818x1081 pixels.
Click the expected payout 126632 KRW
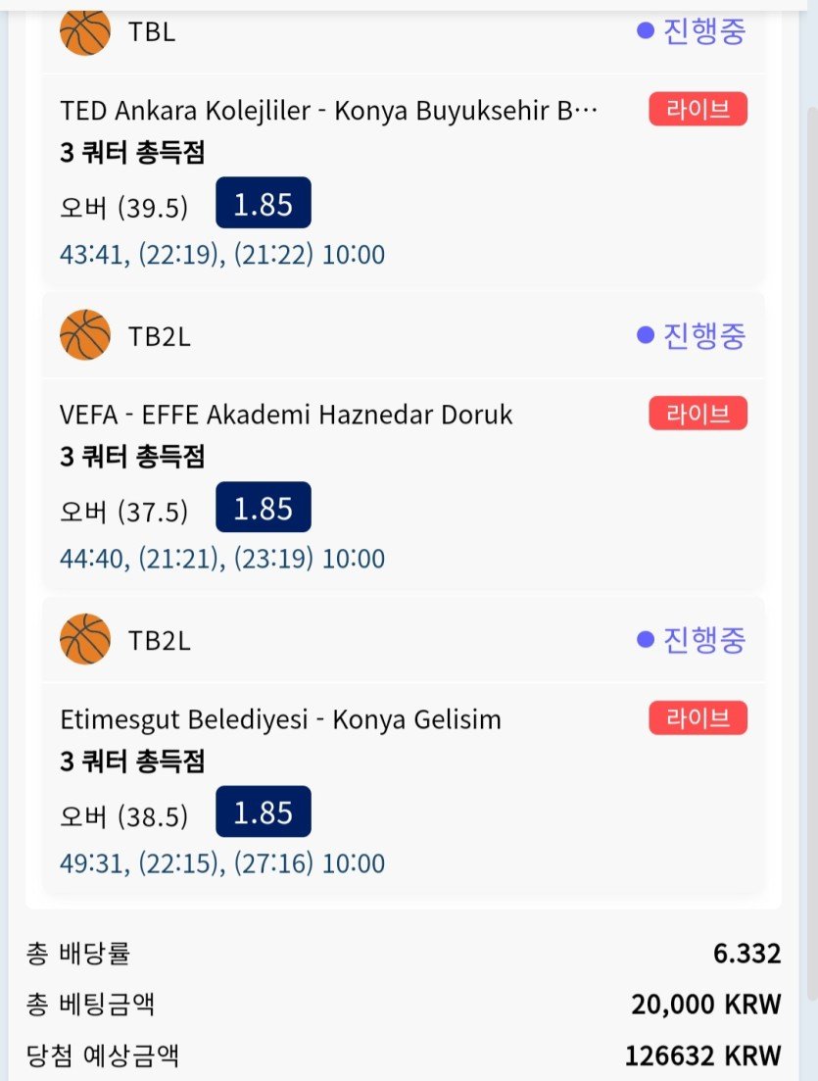pyautogui.click(x=702, y=1056)
